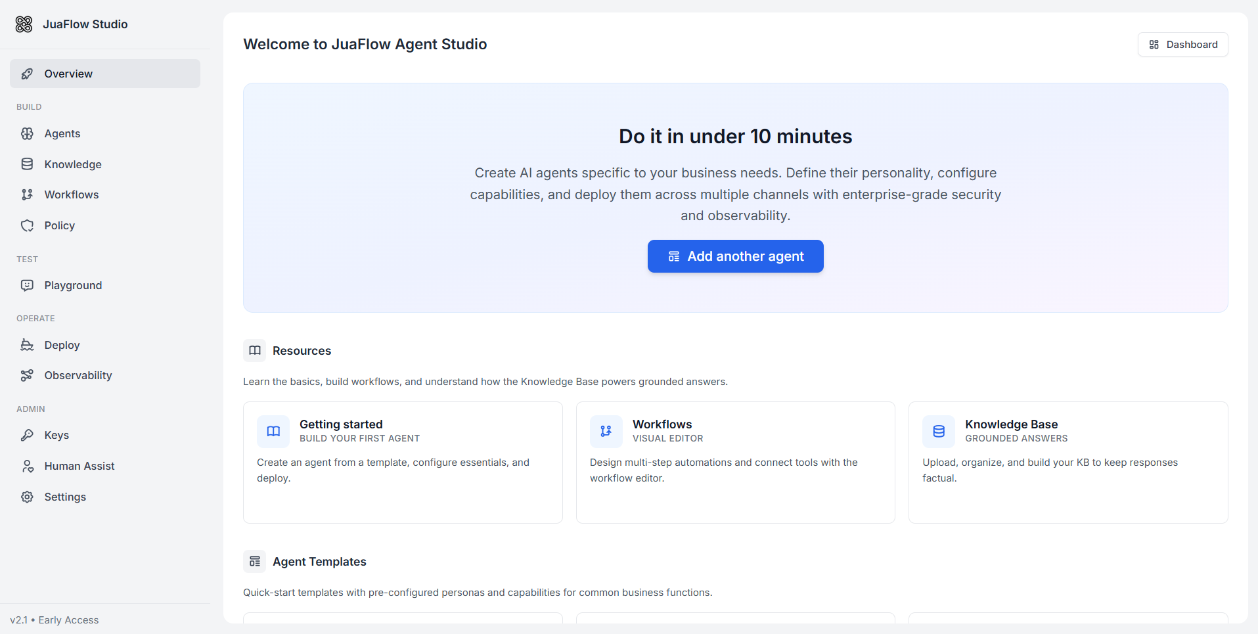This screenshot has width=1258, height=634.
Task: Open the Dashboard button at top right
Action: [x=1182, y=45]
